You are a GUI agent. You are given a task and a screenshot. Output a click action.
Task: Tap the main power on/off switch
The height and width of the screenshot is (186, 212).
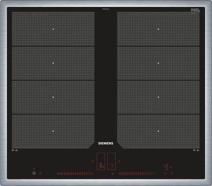(34, 173)
